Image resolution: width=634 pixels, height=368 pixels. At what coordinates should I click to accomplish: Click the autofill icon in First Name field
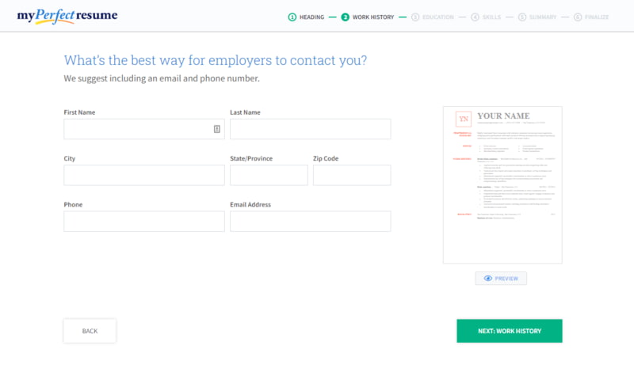click(216, 129)
